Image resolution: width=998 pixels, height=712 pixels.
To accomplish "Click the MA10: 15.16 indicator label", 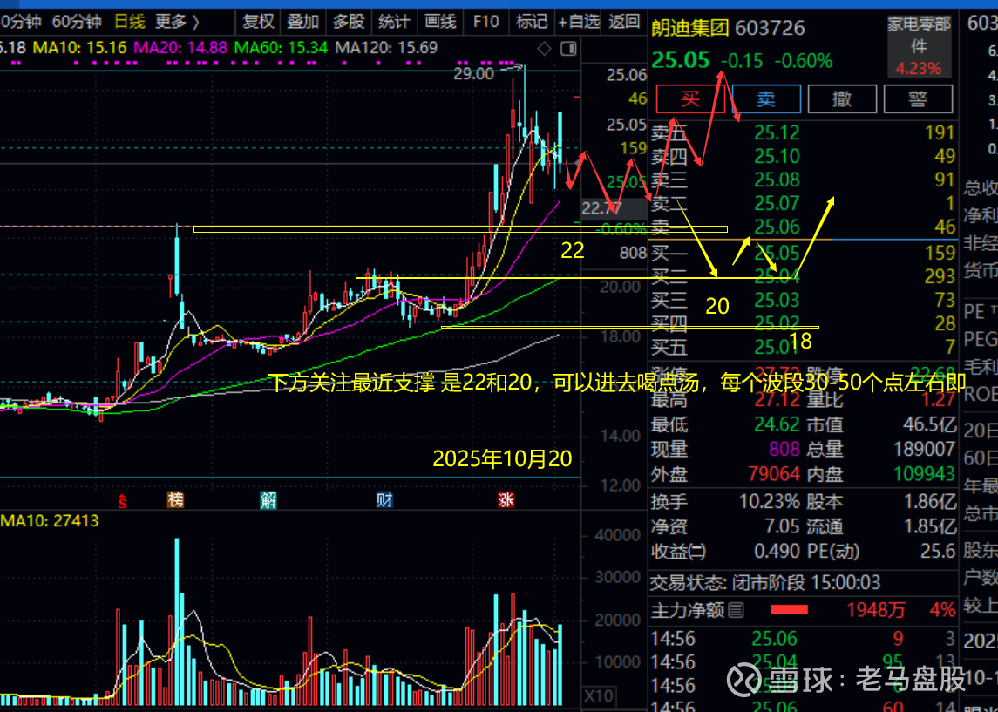I will tap(81, 48).
